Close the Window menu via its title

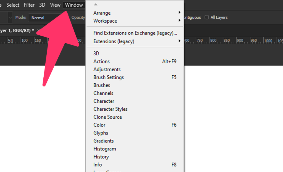(x=74, y=5)
